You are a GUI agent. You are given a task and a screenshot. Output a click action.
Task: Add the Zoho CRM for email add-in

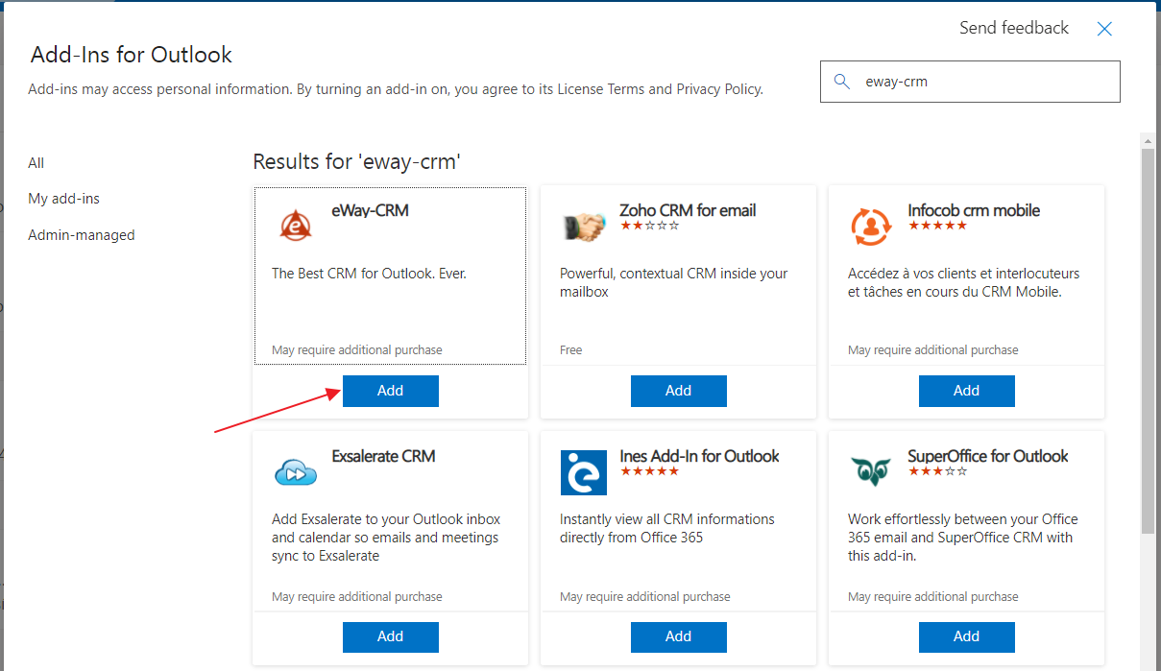pos(679,391)
